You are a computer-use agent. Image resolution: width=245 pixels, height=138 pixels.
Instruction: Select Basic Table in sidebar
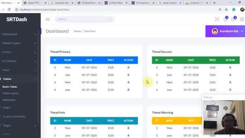[10, 87]
